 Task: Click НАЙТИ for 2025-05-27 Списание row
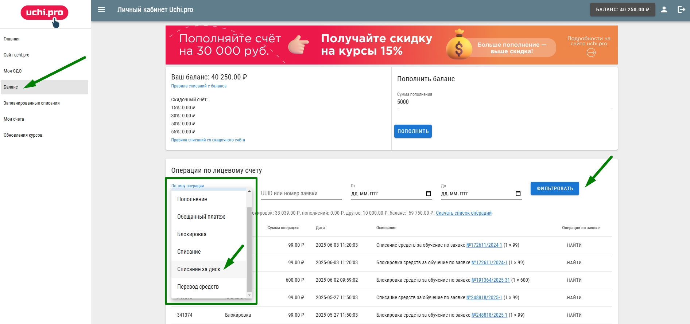pos(574,298)
